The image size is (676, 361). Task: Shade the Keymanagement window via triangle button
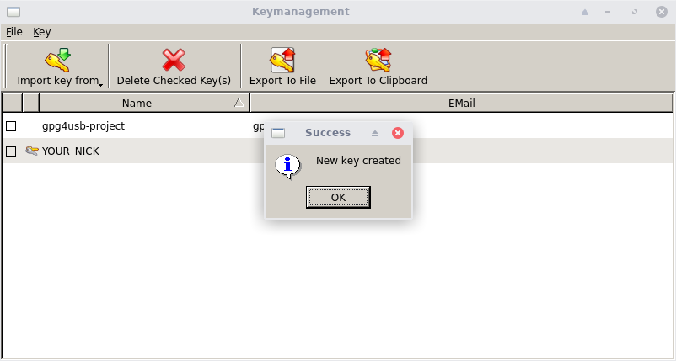click(x=585, y=12)
